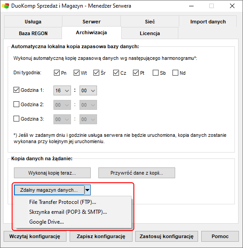The height and width of the screenshot is (248, 243).
Task: Choose File Transfer Protocol (FTP) menu entry
Action: pyautogui.click(x=62, y=202)
